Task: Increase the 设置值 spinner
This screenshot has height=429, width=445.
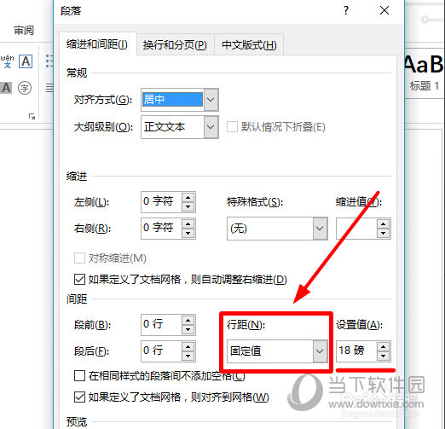Action: click(x=384, y=347)
